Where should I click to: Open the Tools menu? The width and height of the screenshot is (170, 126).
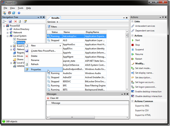click(x=20, y=8)
